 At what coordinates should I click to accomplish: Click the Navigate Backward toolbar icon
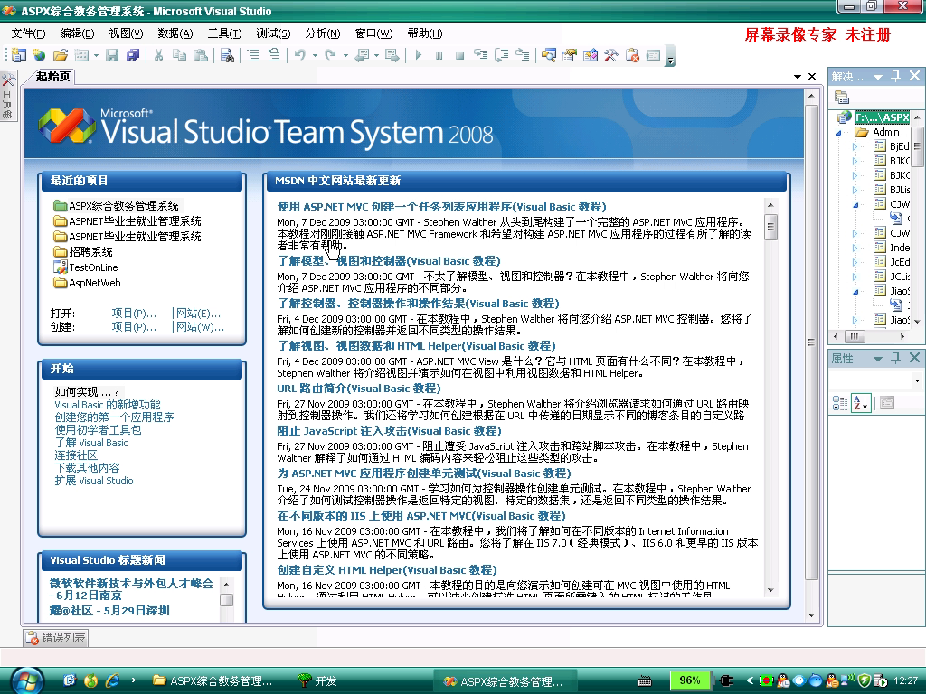click(x=362, y=55)
